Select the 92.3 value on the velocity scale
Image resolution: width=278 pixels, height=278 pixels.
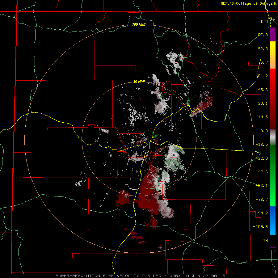pos(263,48)
